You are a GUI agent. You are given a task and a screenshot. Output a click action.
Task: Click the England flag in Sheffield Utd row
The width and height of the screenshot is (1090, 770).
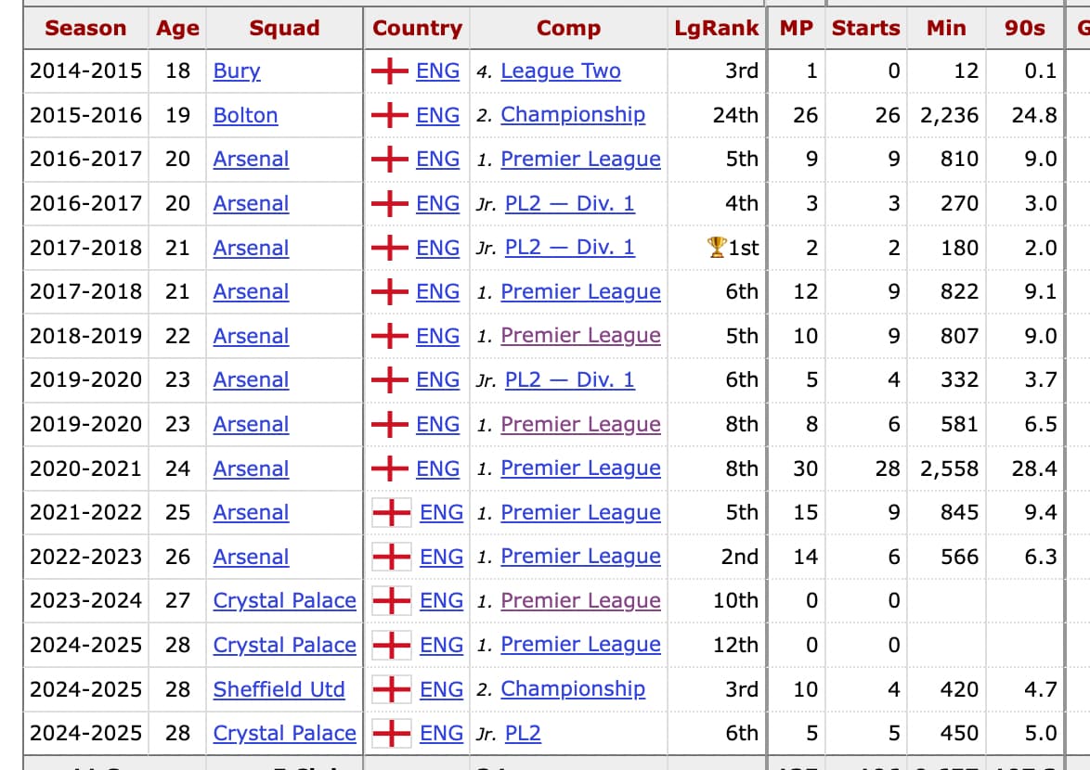click(x=392, y=689)
